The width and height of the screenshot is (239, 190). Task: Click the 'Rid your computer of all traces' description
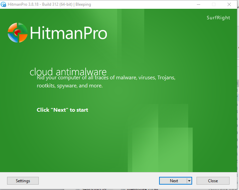pyautogui.click(x=106, y=81)
